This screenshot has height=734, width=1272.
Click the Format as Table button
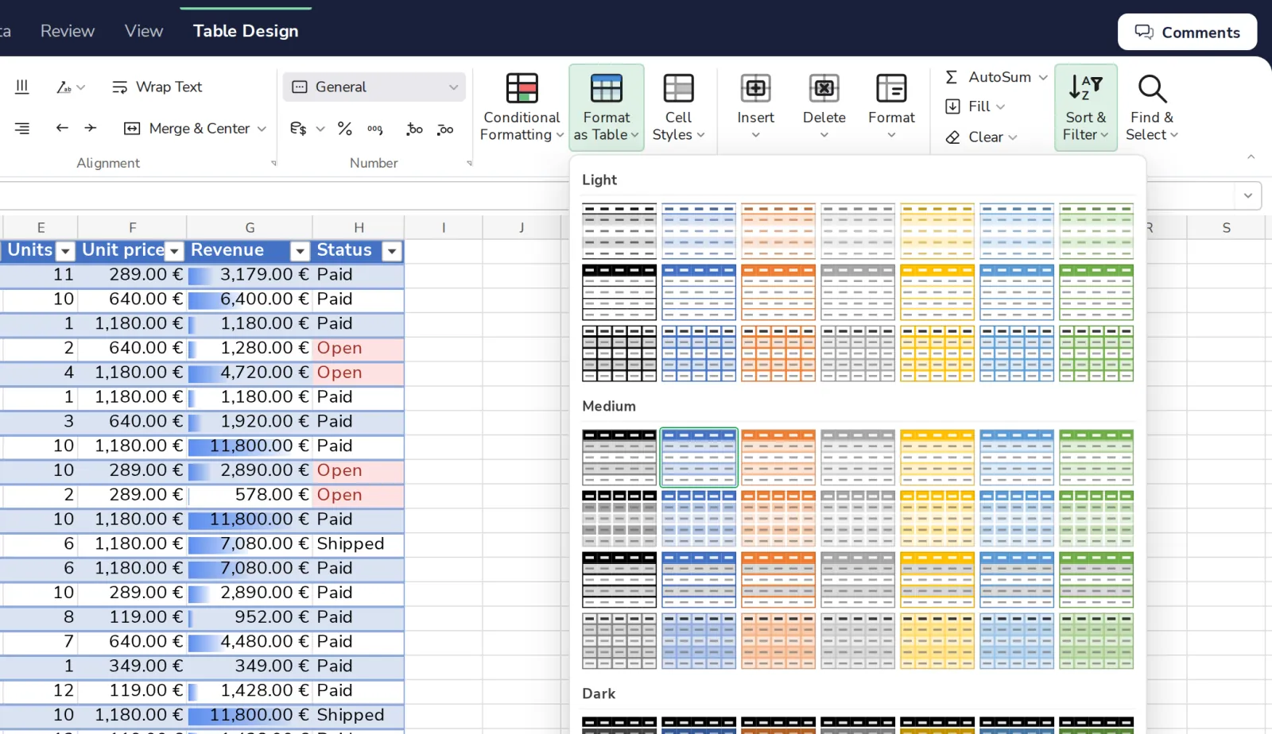(607, 108)
